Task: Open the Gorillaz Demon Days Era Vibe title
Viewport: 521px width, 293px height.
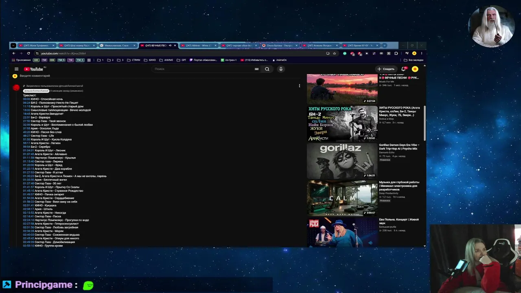Action: pos(399,147)
